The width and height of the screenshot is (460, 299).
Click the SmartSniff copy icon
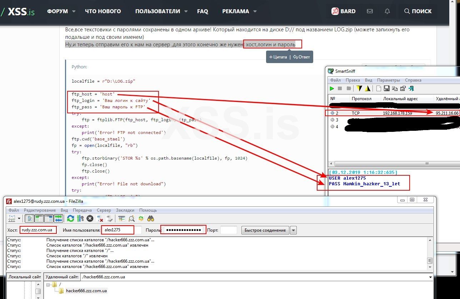coord(395,88)
